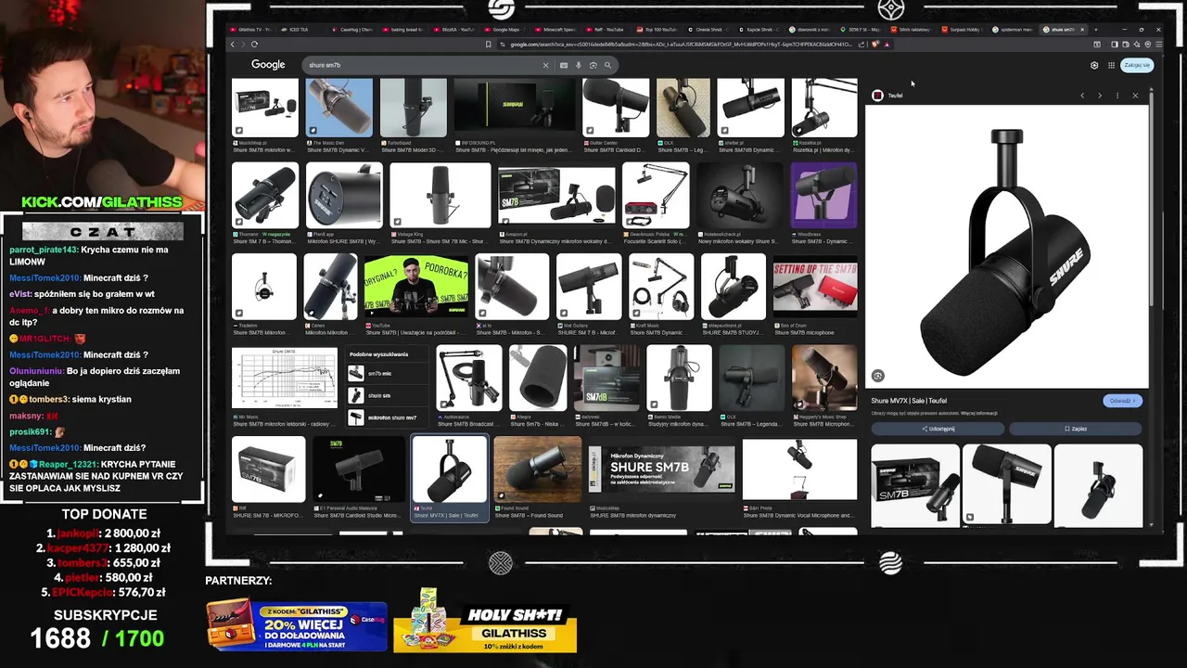Open the Gearlmusic Focusrite Scarlett bundle thumbnail
The width and height of the screenshot is (1187, 668).
656,195
